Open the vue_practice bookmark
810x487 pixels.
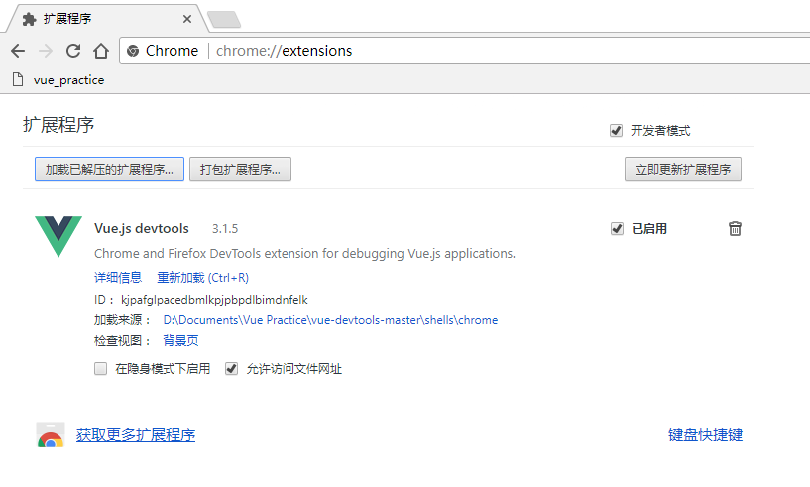pyautogui.click(x=58, y=80)
